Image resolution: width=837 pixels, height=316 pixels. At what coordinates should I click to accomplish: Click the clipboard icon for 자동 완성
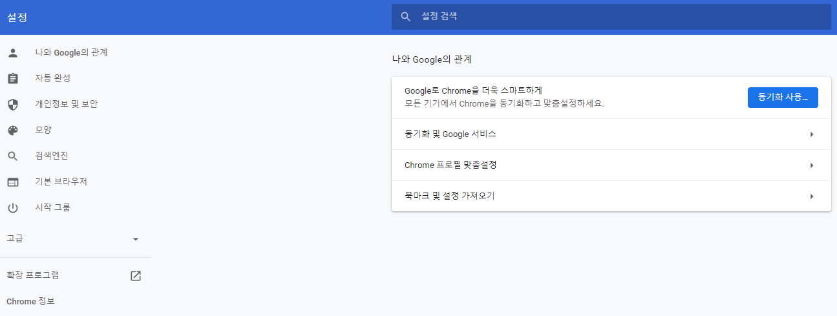13,78
